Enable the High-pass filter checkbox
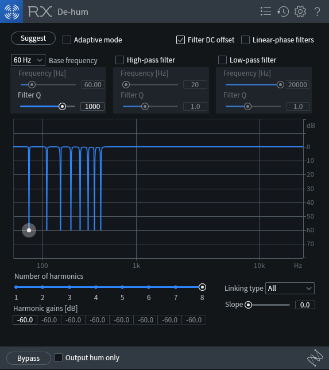This screenshot has width=329, height=370. pyautogui.click(x=119, y=60)
